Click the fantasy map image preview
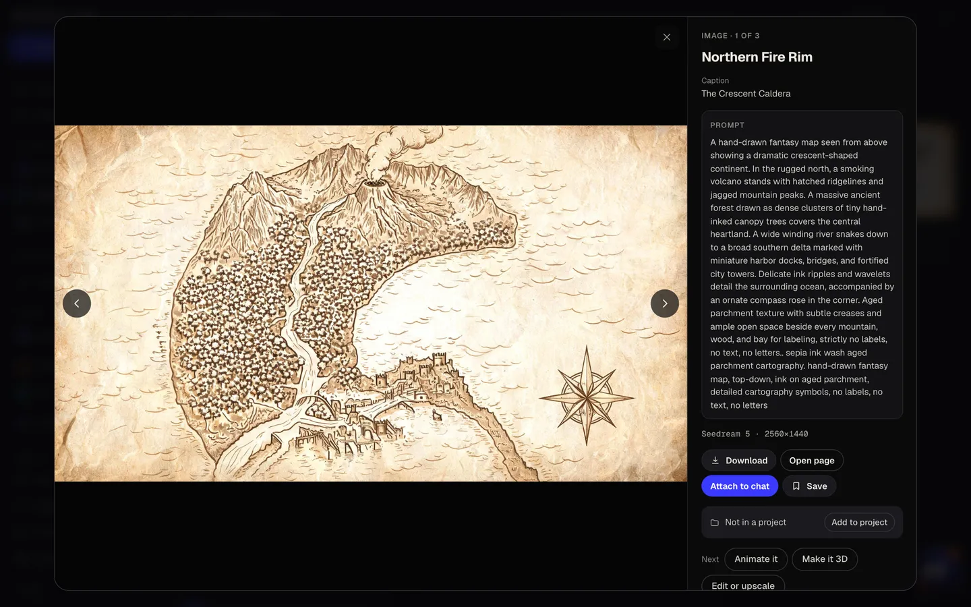971x607 pixels. tap(371, 303)
